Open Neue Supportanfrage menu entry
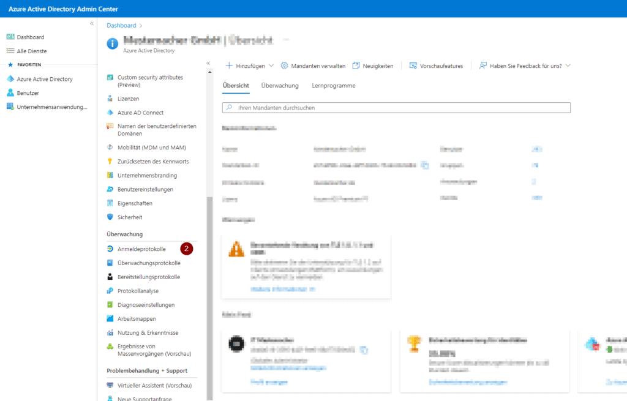Image resolution: width=627 pixels, height=401 pixels. (145, 399)
